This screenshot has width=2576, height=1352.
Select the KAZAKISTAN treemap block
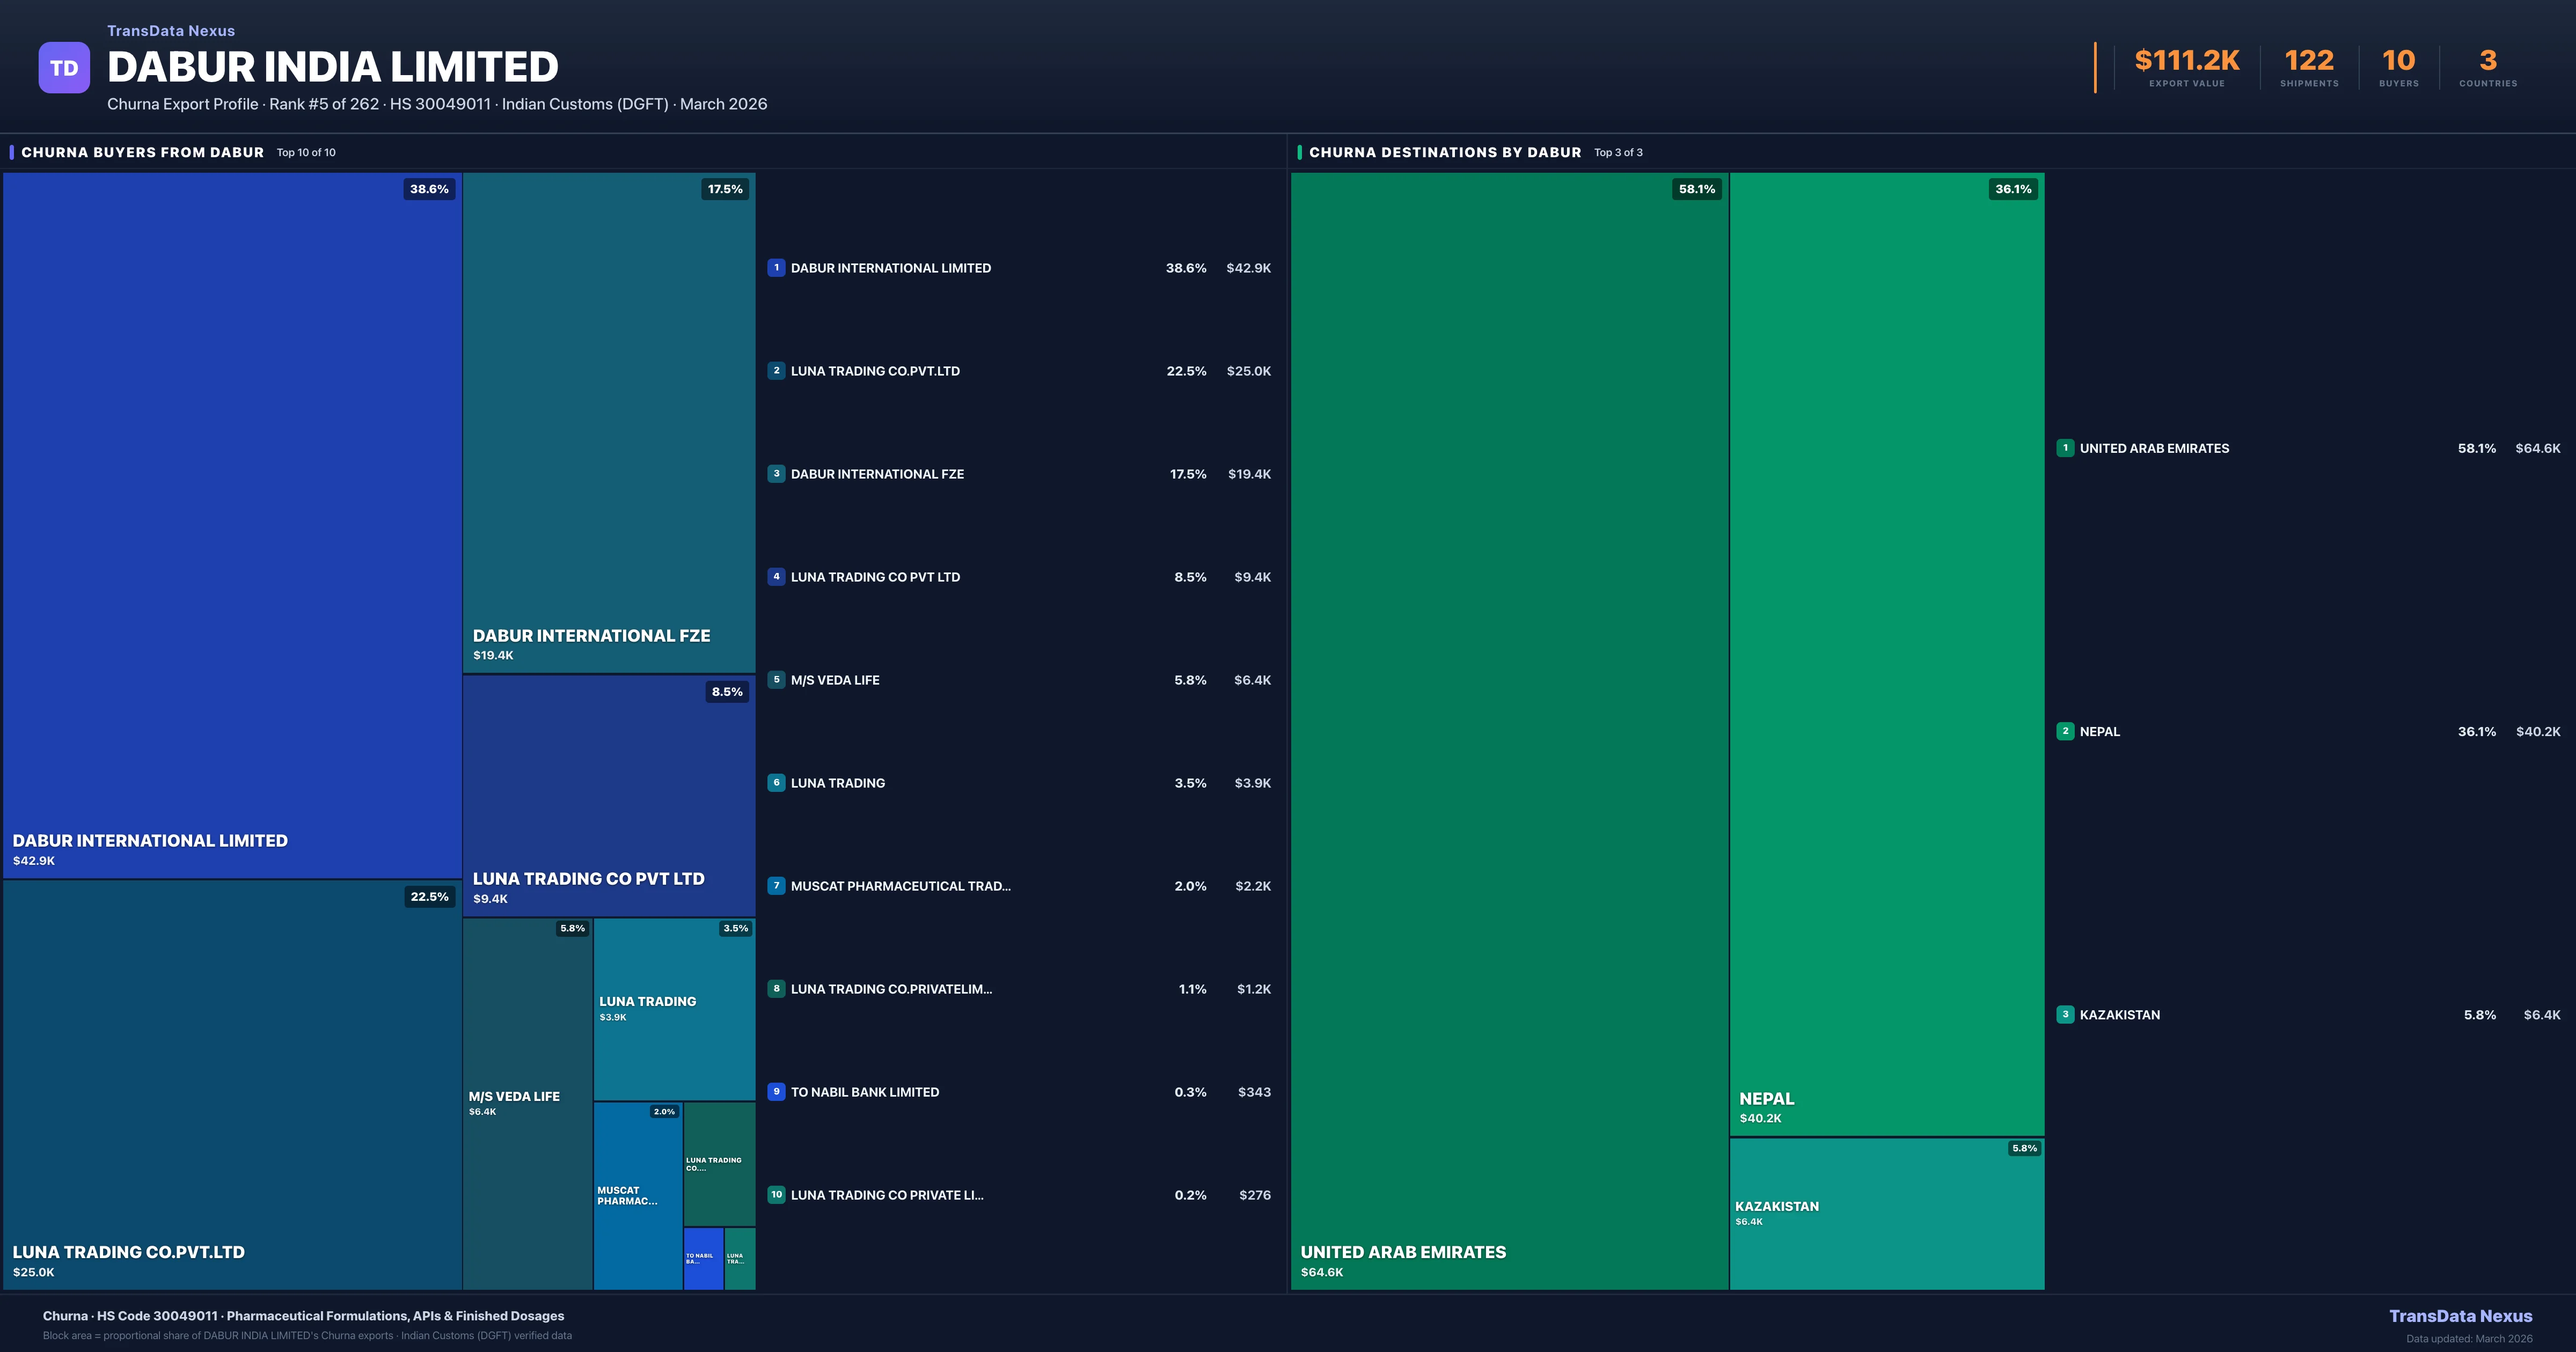click(1885, 1215)
